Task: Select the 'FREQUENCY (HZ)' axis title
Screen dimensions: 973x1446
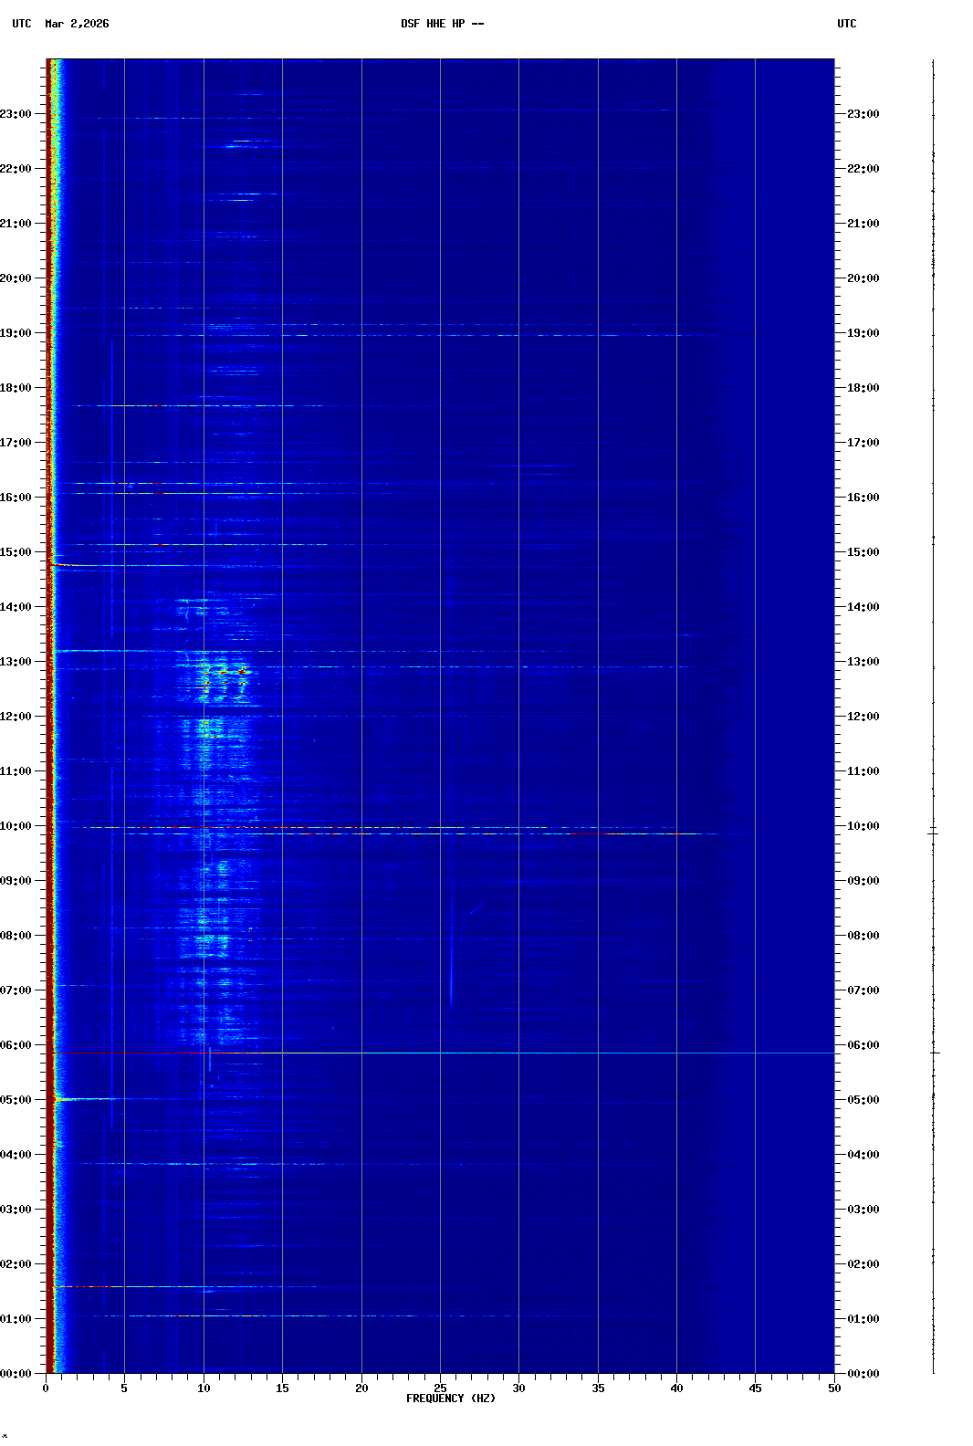Action: [451, 1399]
